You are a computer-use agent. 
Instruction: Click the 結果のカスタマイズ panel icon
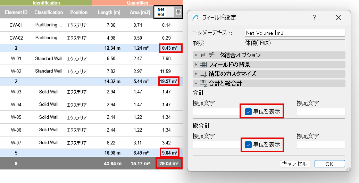(x=203, y=74)
